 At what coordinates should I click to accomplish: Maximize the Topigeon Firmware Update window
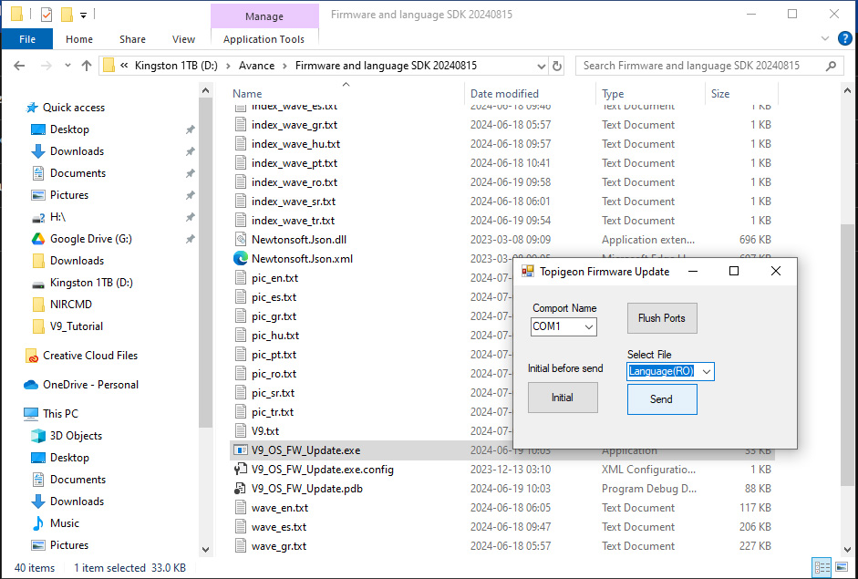point(734,271)
